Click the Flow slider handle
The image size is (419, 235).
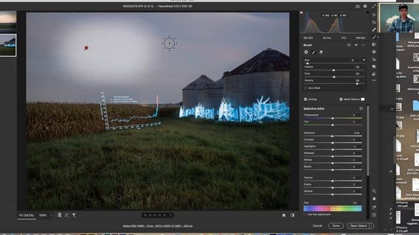click(x=334, y=77)
